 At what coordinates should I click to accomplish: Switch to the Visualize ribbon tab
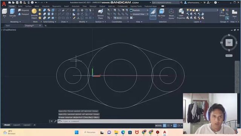(46, 6)
